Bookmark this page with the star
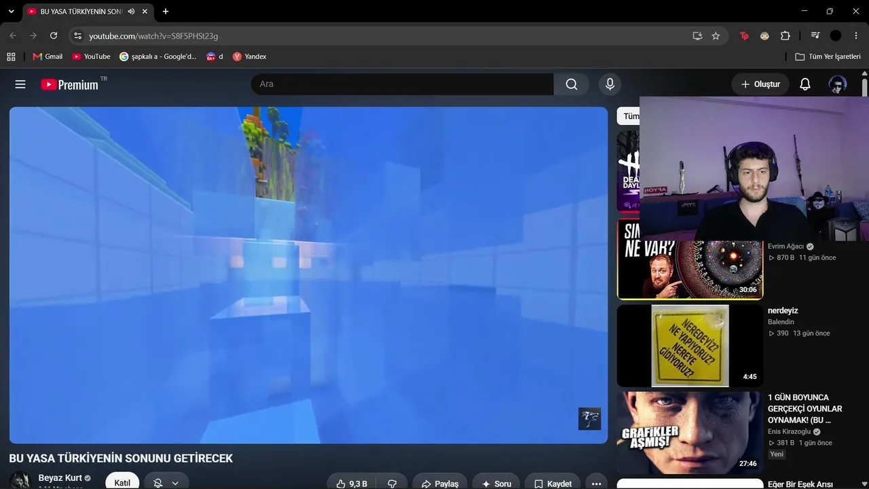 tap(716, 36)
